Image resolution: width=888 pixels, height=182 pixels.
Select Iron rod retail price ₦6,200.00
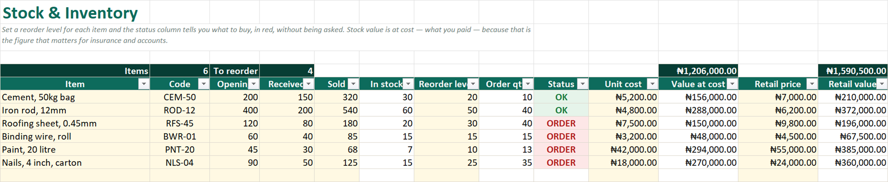coord(778,110)
